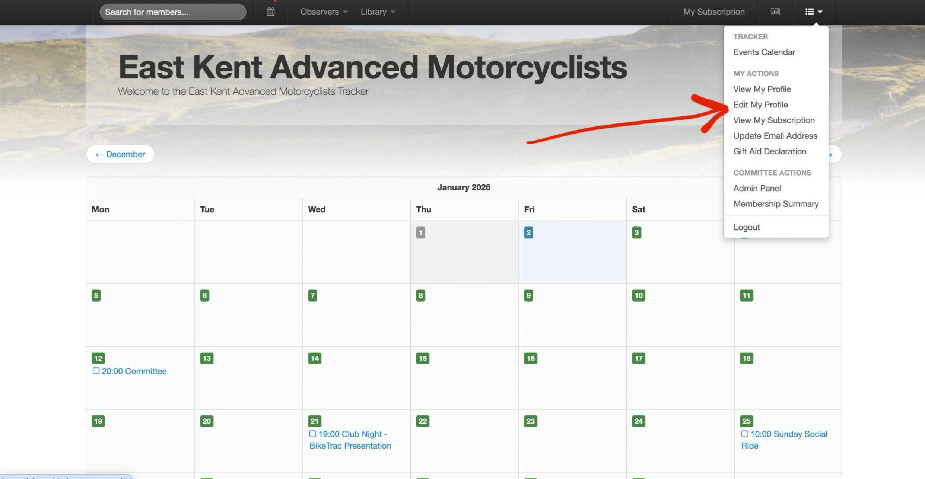This screenshot has width=925, height=479.
Task: Toggle the 20:00 Committee event checkbox
Action: pos(96,371)
